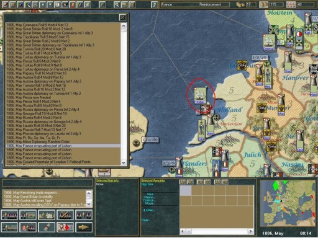Click the Julich province label
Screen dimensions: 318x238
click(x=253, y=155)
